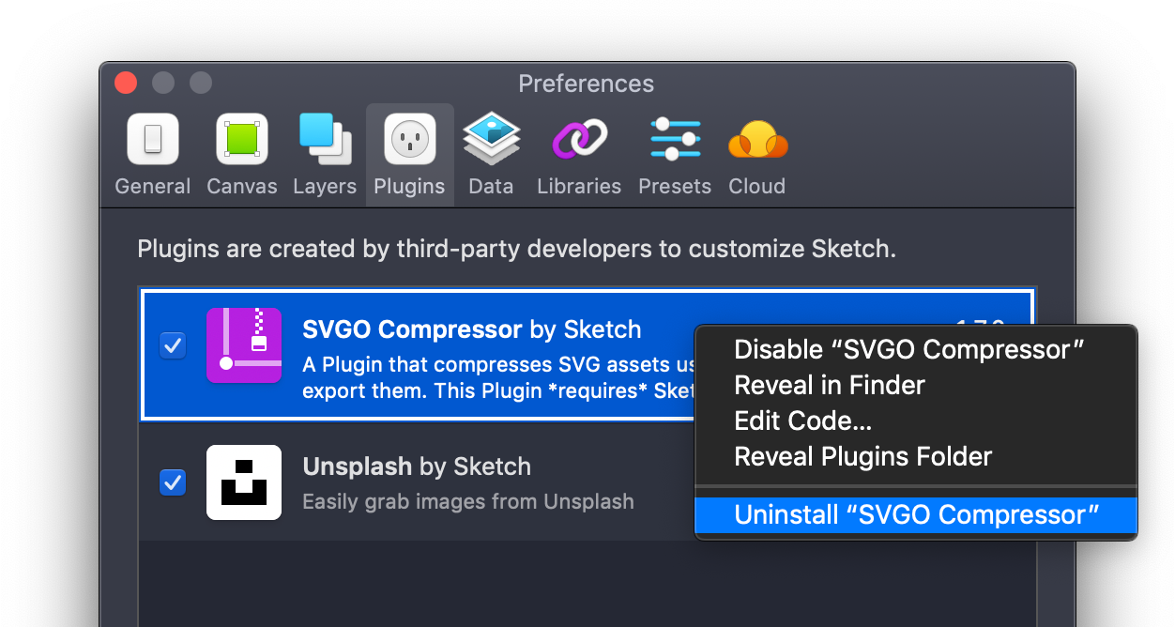Uncheck the SVGO Compressor plugin checkbox
The height and width of the screenshot is (627, 1175).
(x=173, y=345)
